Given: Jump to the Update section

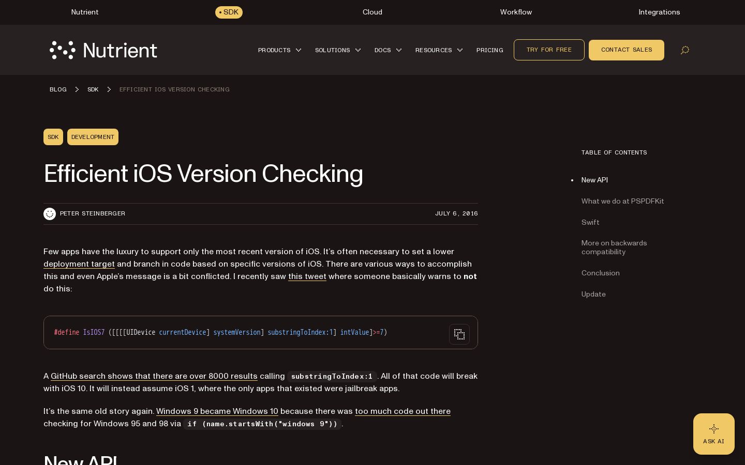Looking at the screenshot, I should pyautogui.click(x=593, y=294).
